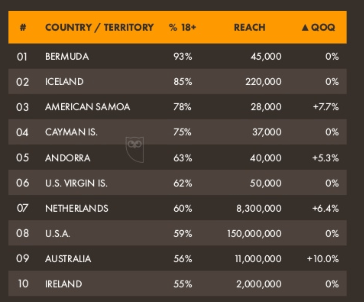The height and width of the screenshot is (302, 364).
Task: Click the 150,000,000 reach value
Action: point(254,234)
